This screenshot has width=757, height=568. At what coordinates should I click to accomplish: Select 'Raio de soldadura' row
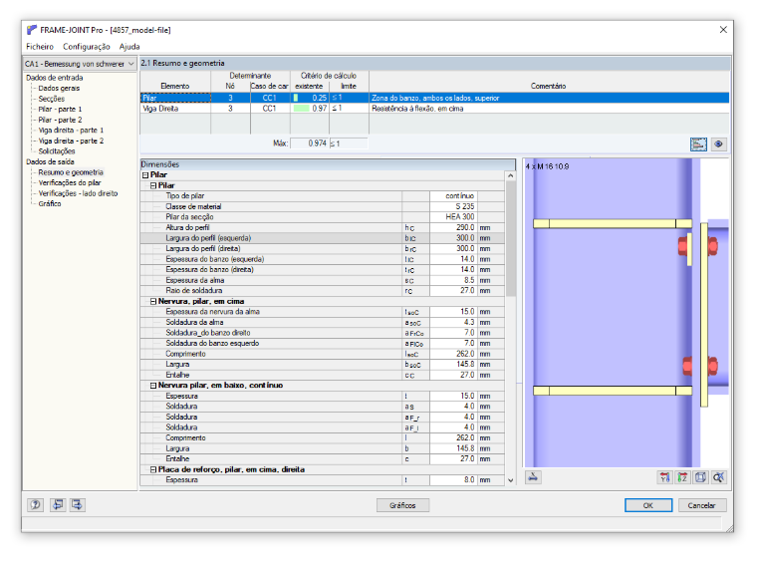coord(323,291)
